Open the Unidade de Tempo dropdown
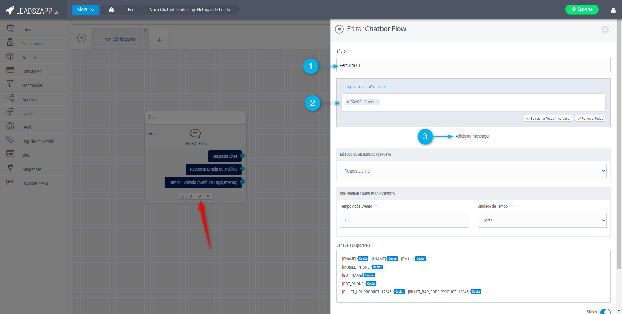This screenshot has height=314, width=622. click(x=542, y=221)
